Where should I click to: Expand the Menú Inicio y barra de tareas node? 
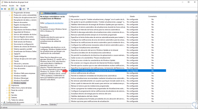click(x=7, y=88)
